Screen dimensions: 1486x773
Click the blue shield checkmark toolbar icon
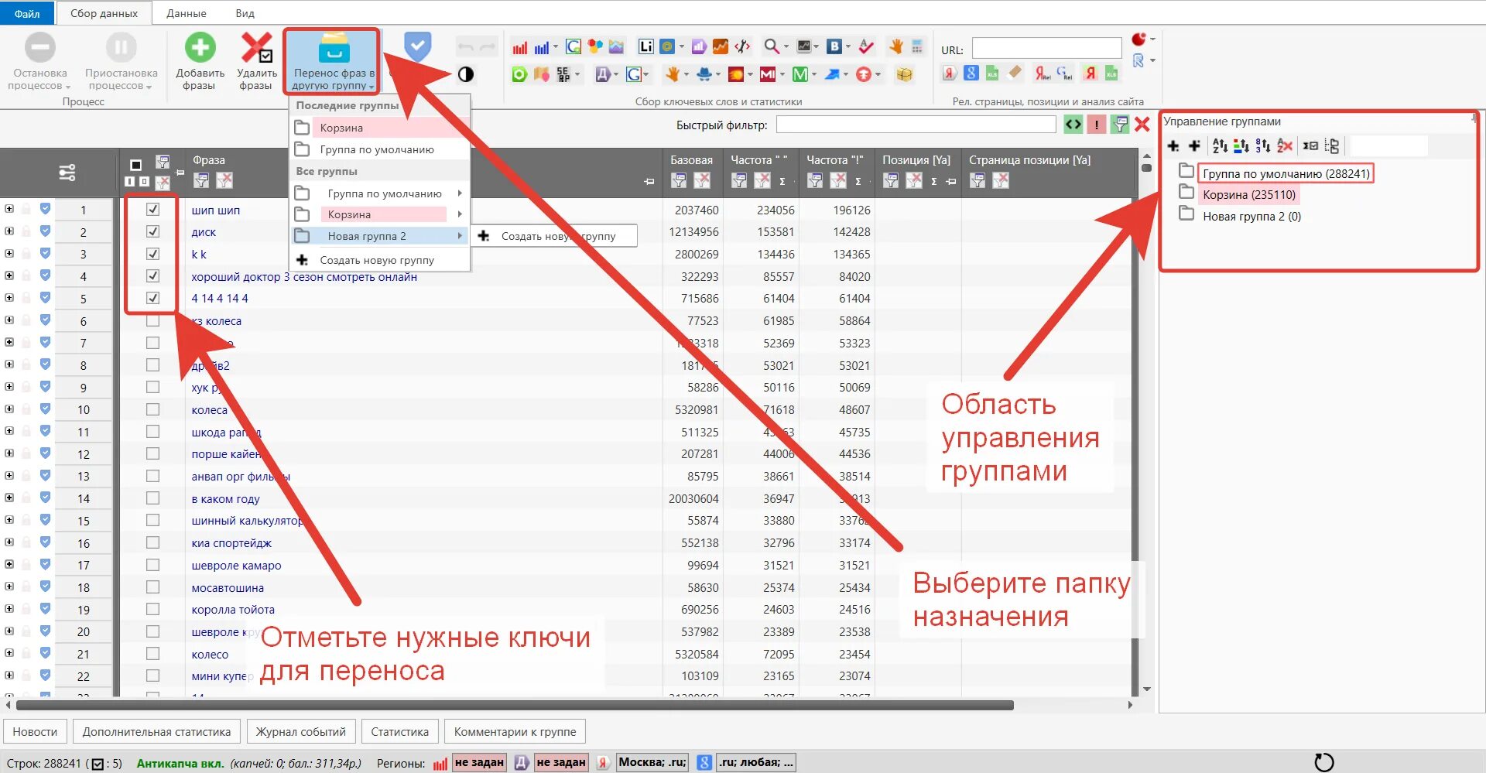point(418,46)
